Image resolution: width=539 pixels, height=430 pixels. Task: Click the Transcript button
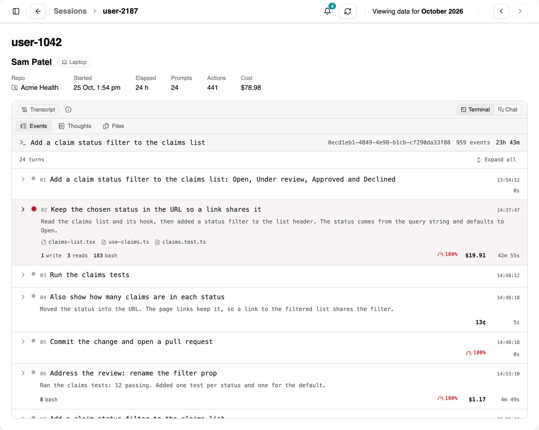click(x=38, y=110)
